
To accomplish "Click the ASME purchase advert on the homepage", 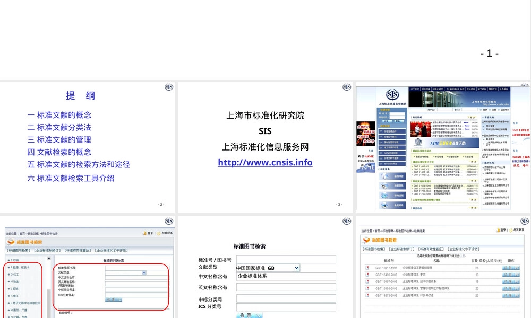I will click(x=366, y=163).
